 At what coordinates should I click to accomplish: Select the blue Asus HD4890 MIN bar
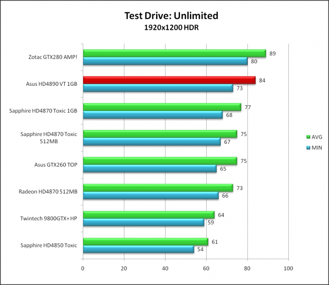pos(158,88)
